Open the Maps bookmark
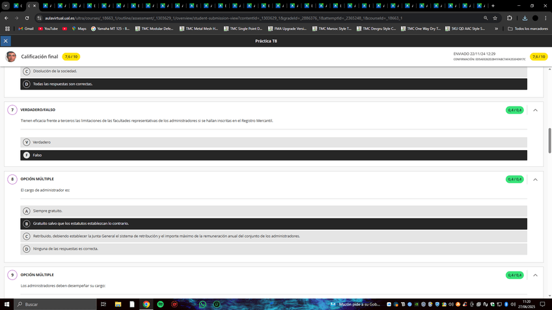This screenshot has height=310, width=552. pyautogui.click(x=79, y=29)
